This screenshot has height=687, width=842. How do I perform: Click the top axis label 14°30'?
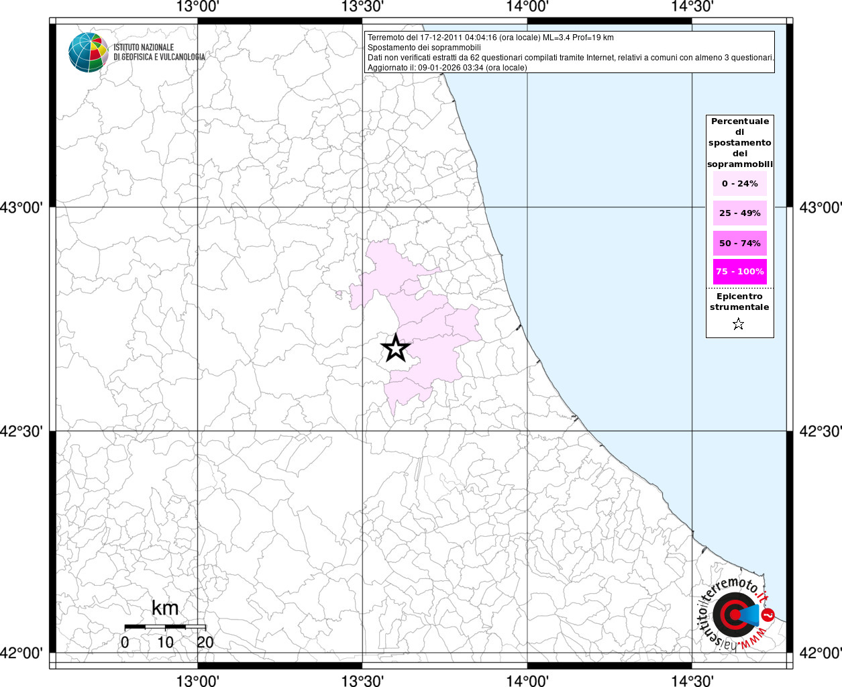[x=692, y=7]
